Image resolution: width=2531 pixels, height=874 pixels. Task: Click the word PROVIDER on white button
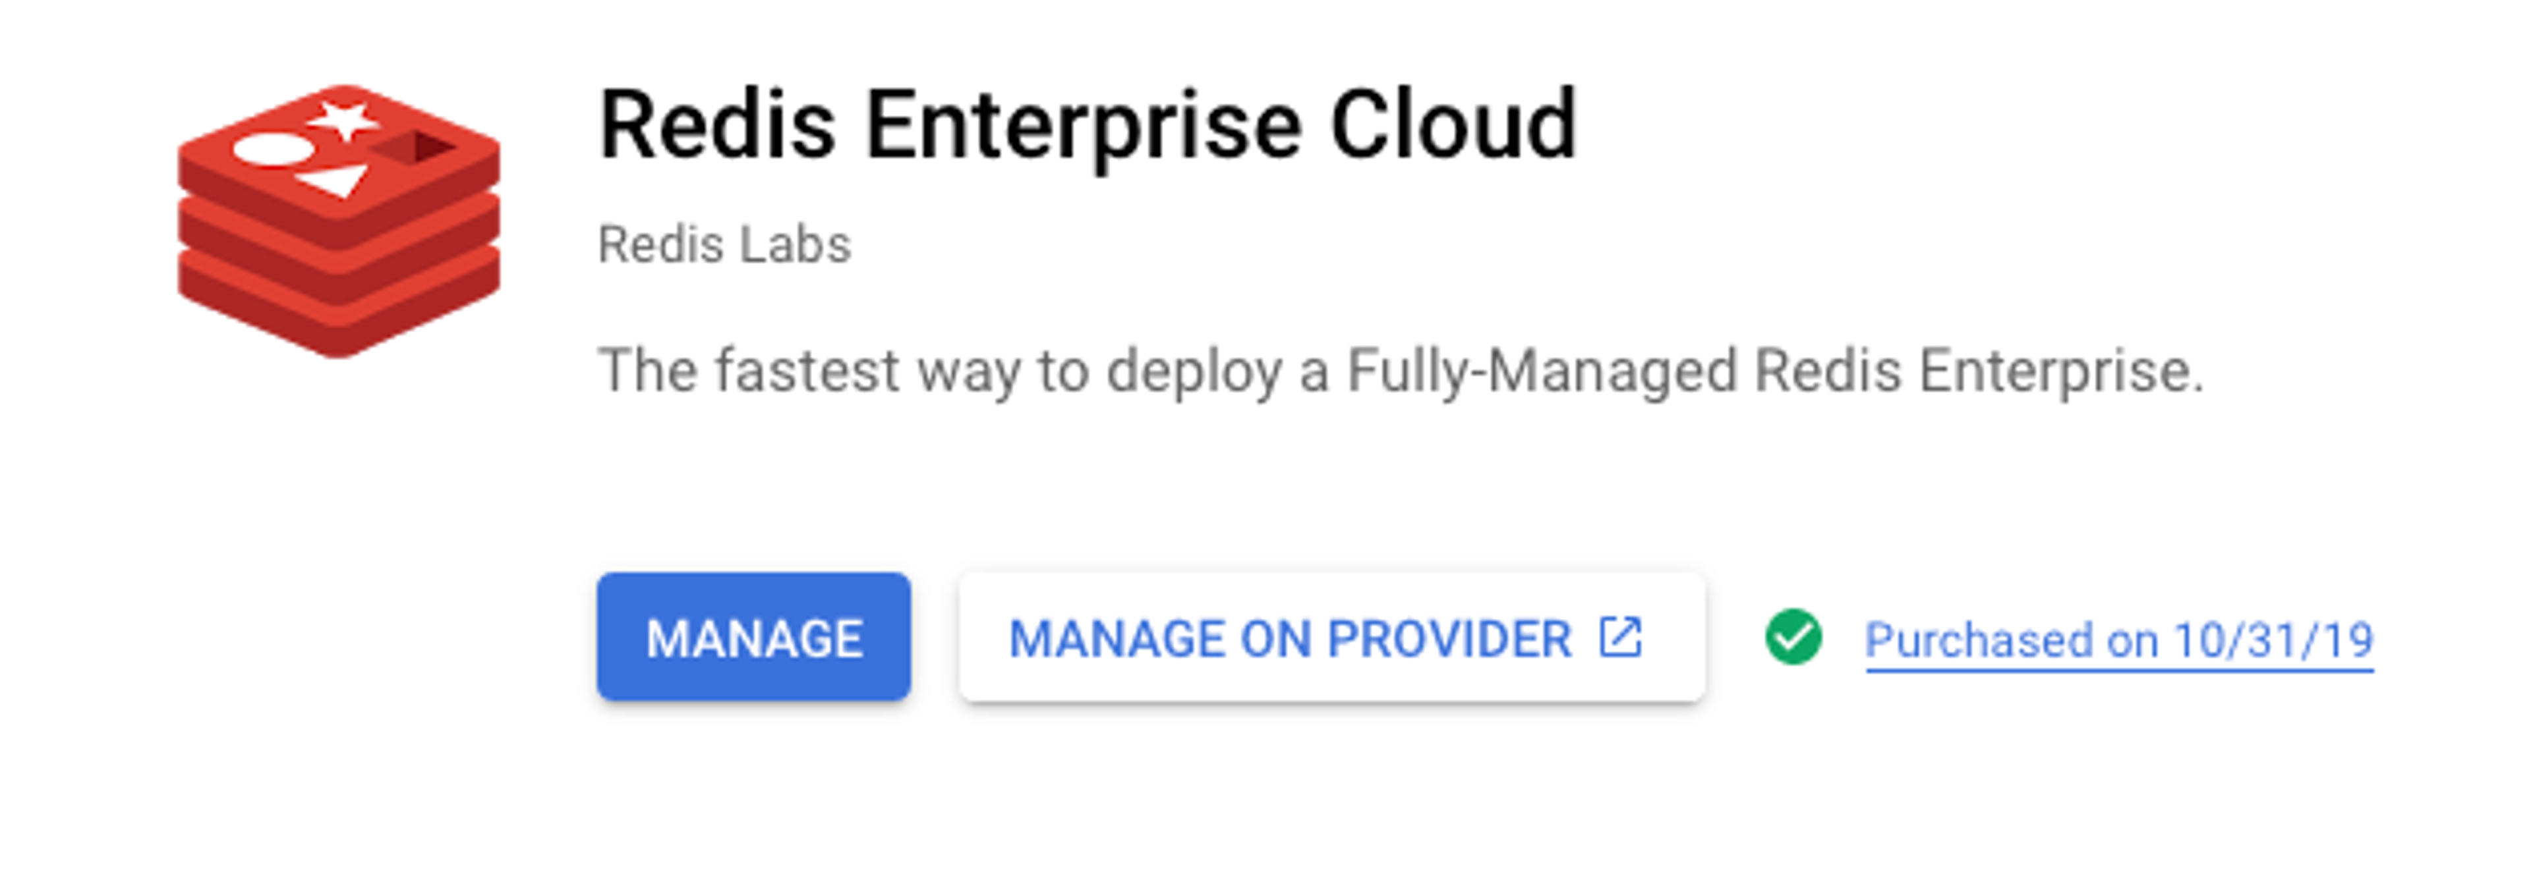coord(1449,638)
